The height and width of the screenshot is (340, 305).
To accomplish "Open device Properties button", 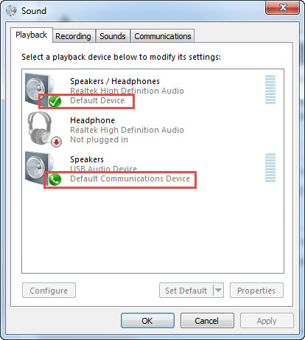I will pyautogui.click(x=256, y=291).
